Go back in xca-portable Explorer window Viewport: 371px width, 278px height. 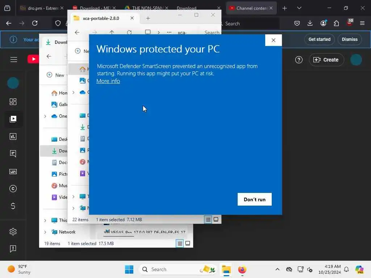(77, 32)
